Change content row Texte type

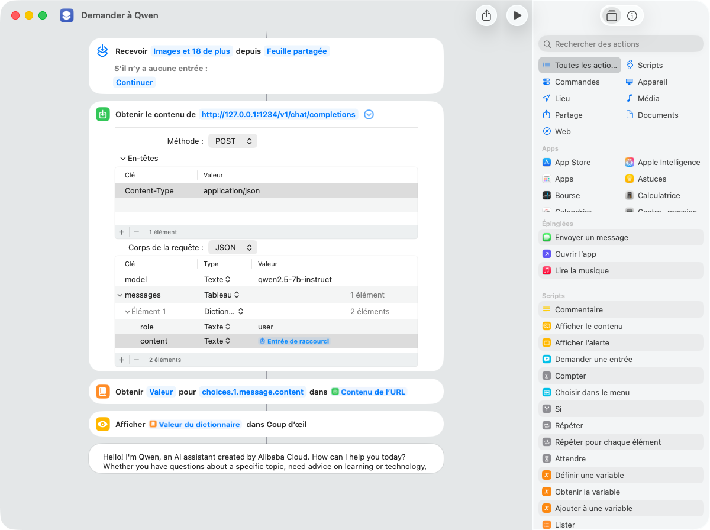[x=217, y=341]
